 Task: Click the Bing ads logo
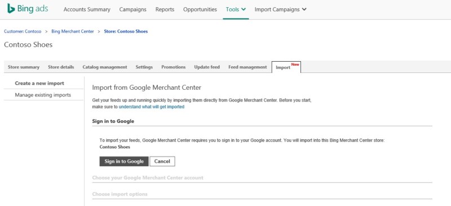point(28,9)
